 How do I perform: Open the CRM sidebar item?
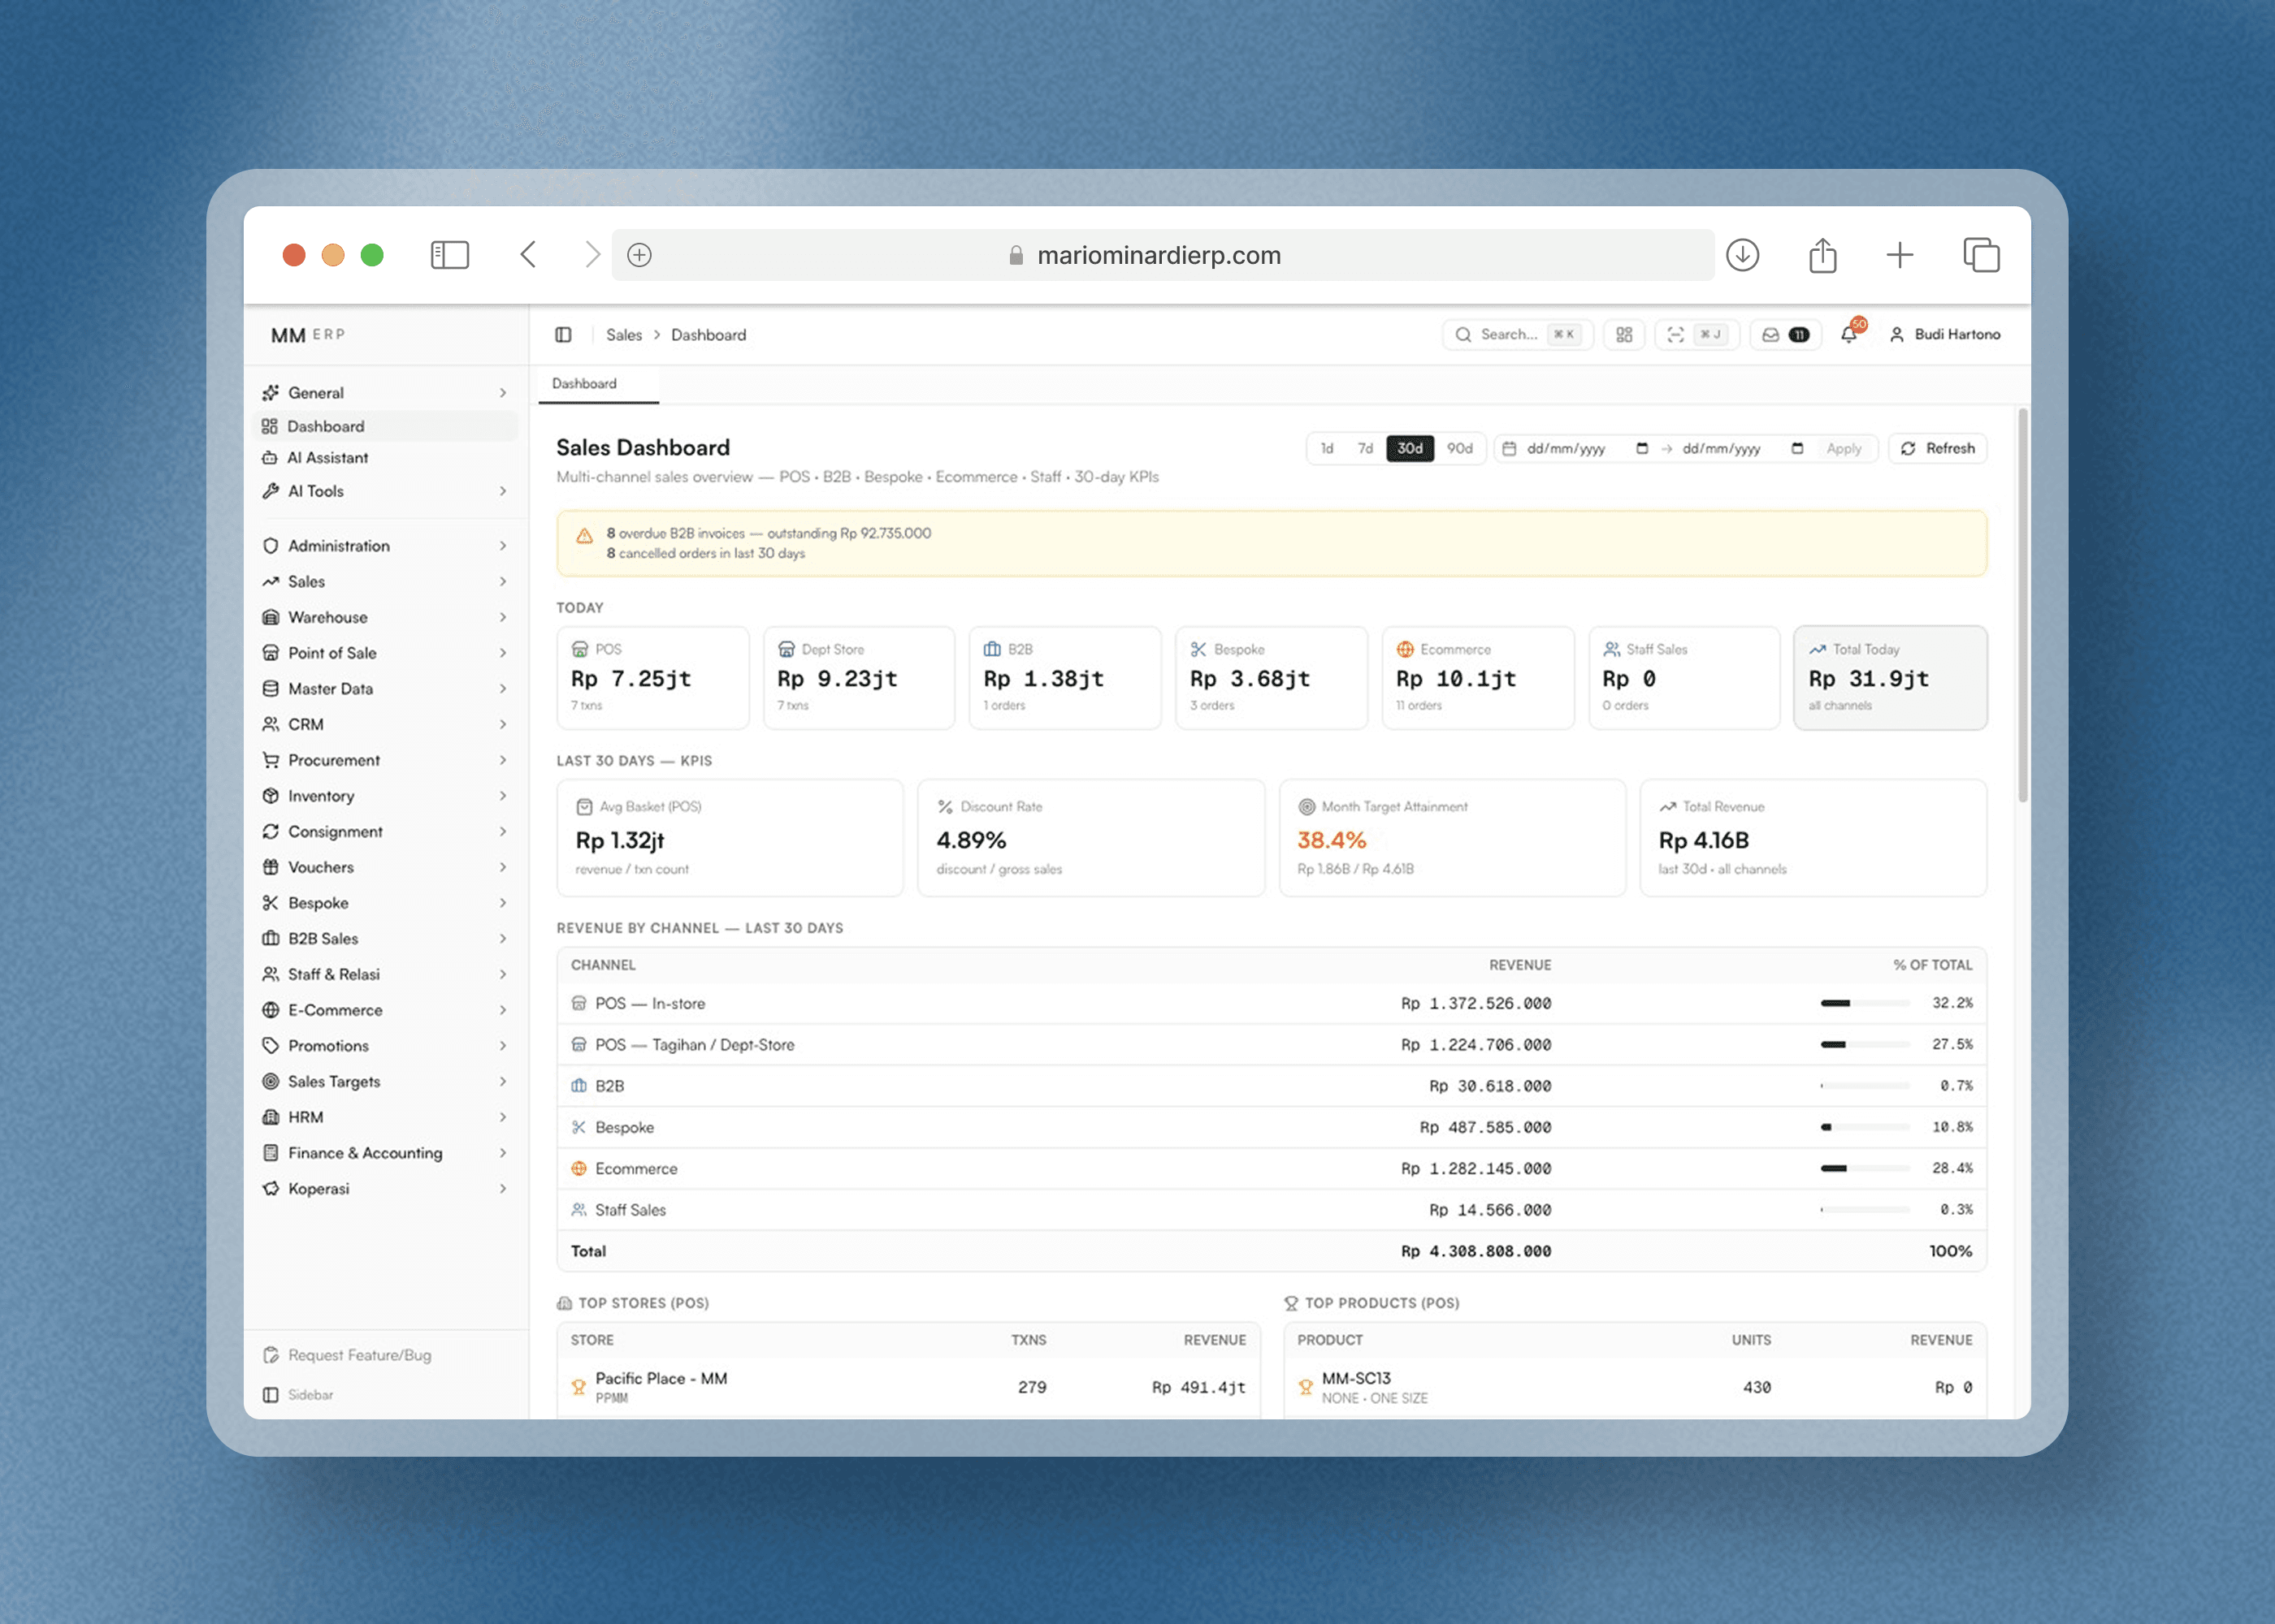tap(386, 725)
